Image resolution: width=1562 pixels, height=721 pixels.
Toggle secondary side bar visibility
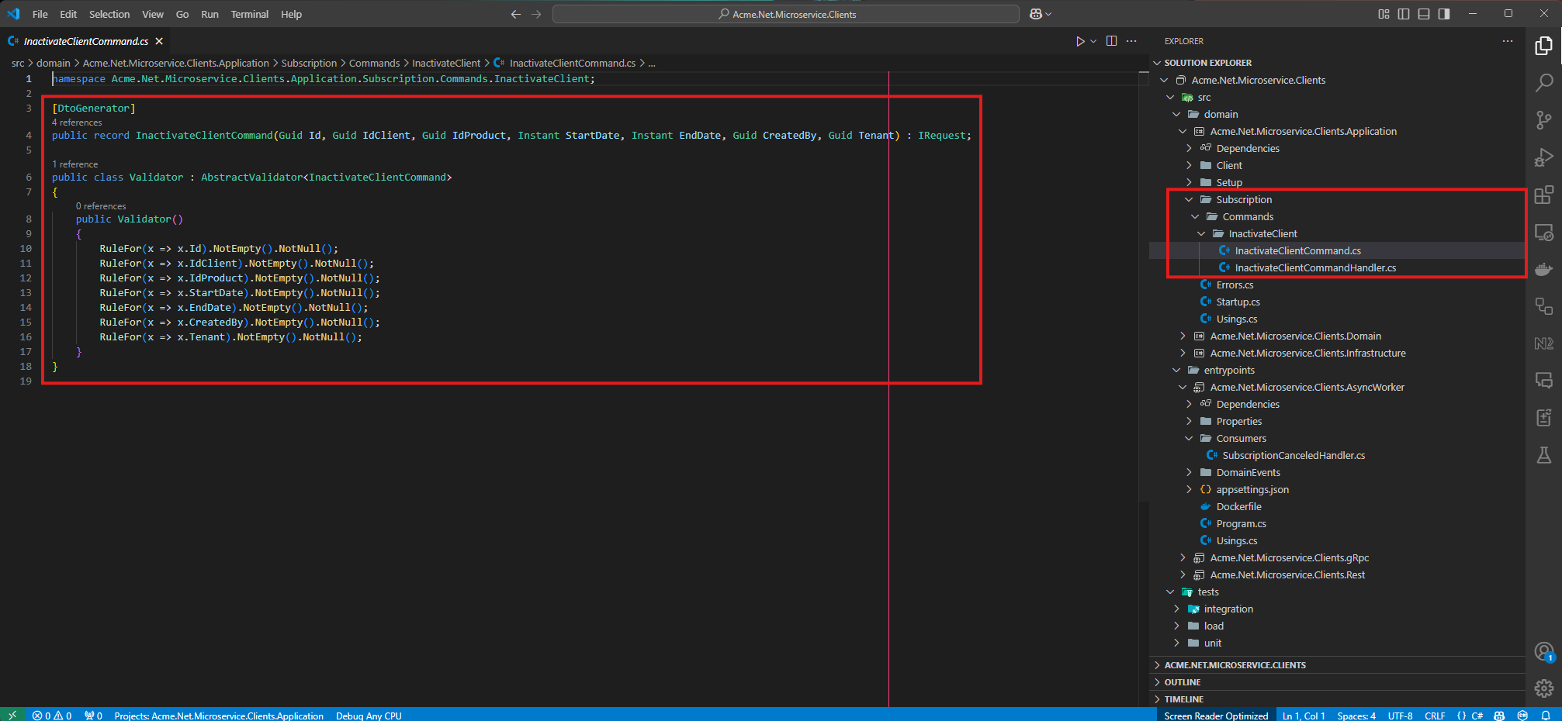coord(1444,14)
